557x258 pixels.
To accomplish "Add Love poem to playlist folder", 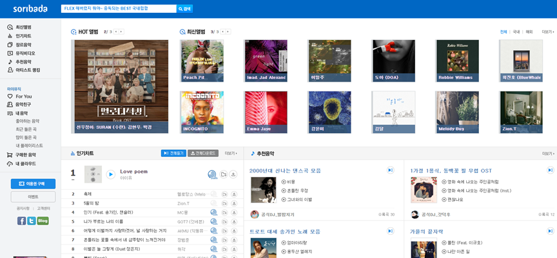I will tap(223, 174).
